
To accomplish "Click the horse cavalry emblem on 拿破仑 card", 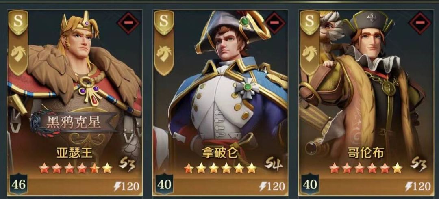I will [x=164, y=54].
